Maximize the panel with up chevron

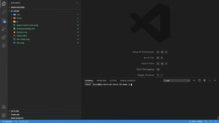pos(210,81)
